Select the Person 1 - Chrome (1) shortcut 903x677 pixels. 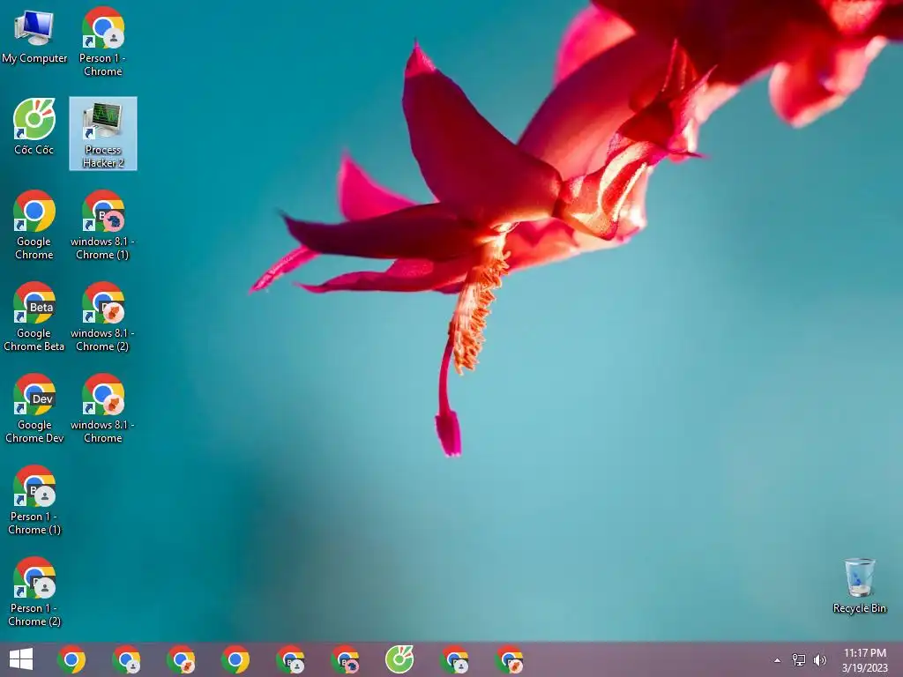(34, 500)
